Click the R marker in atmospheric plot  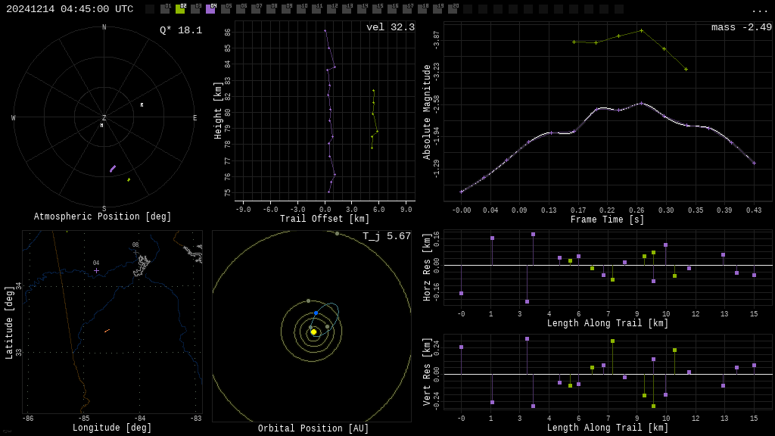pos(142,105)
